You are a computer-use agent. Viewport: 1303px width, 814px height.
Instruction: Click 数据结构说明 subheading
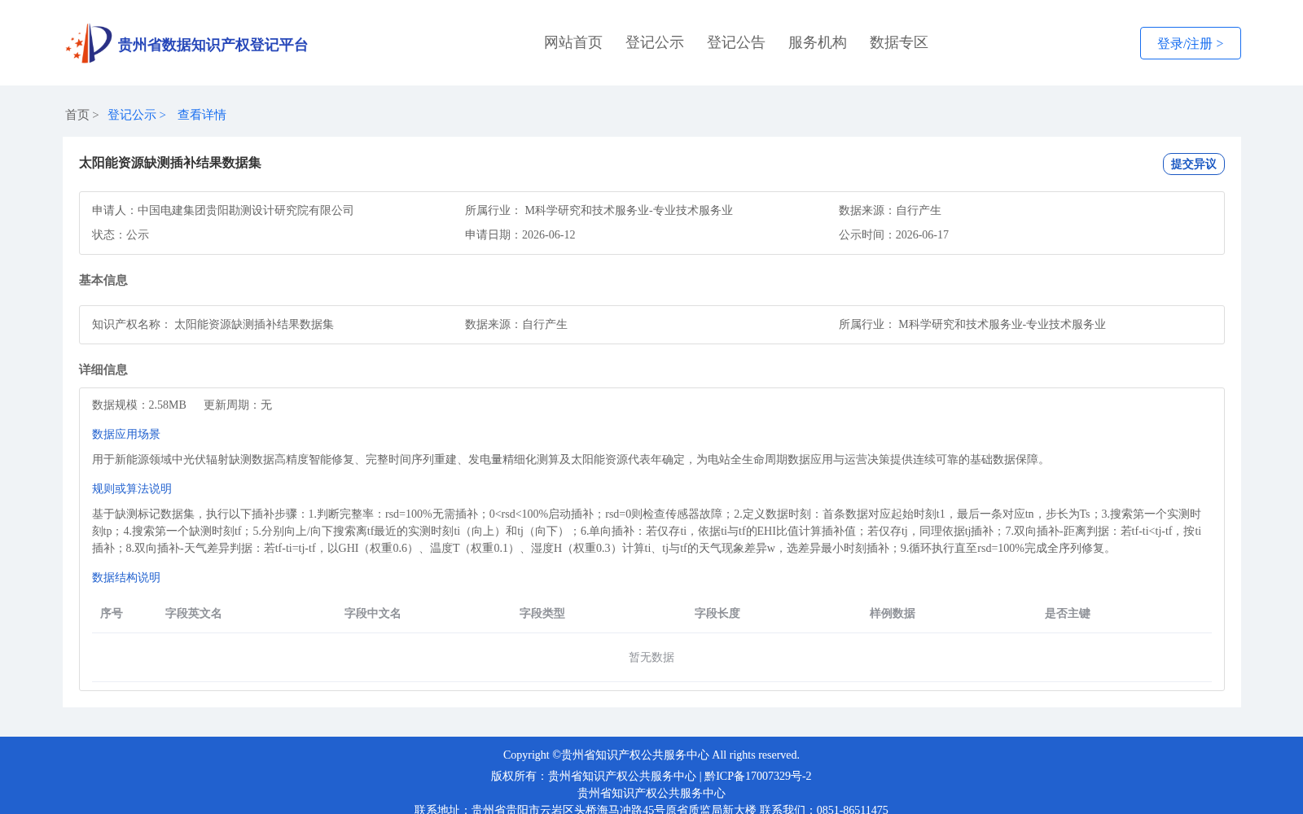tap(126, 577)
